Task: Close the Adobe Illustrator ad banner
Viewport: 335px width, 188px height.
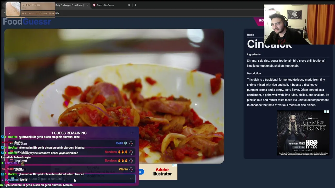Action: point(176,165)
